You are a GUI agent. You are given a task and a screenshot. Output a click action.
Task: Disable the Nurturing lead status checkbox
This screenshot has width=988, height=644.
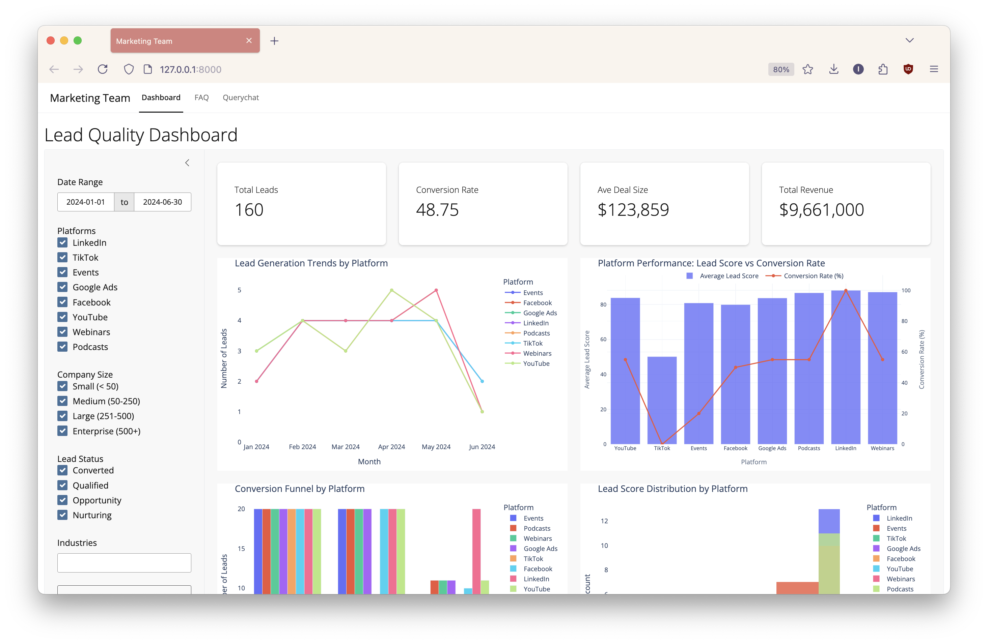point(63,515)
